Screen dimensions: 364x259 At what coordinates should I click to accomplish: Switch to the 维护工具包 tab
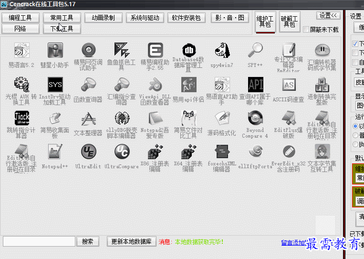(265, 22)
